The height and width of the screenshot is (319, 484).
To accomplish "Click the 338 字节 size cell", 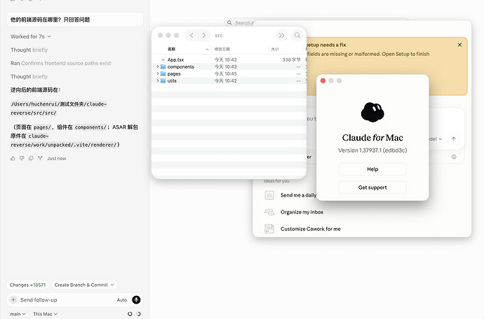I will point(291,59).
